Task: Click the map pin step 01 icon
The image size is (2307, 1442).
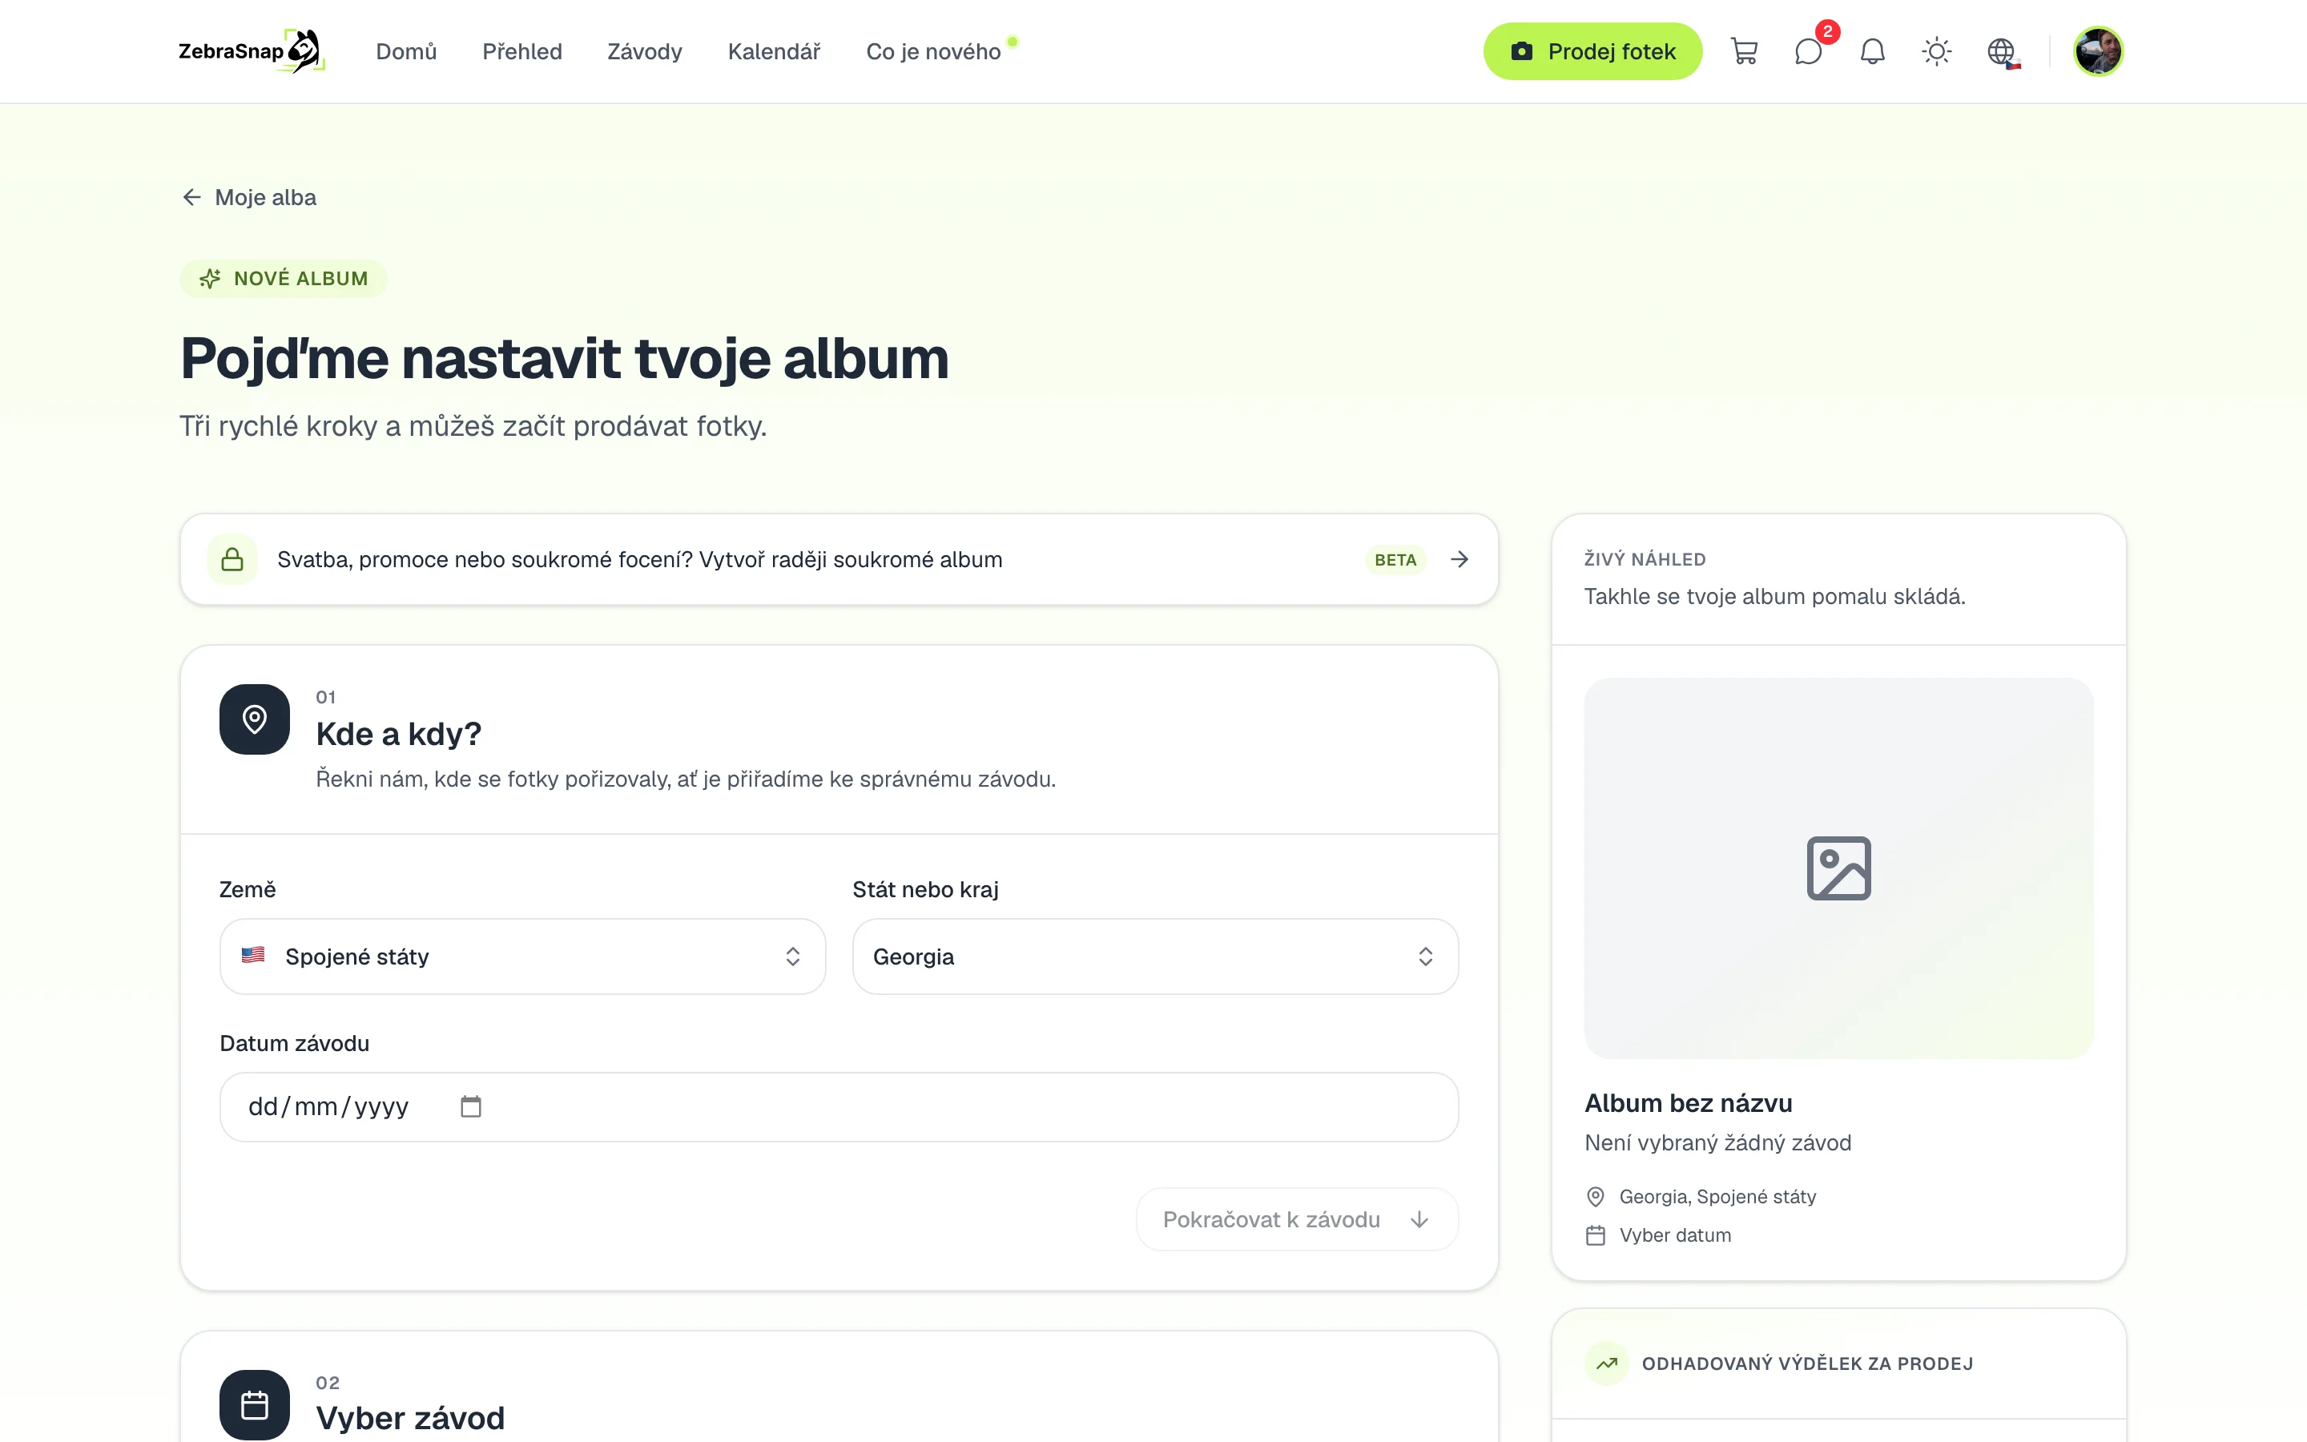Action: pyautogui.click(x=255, y=719)
